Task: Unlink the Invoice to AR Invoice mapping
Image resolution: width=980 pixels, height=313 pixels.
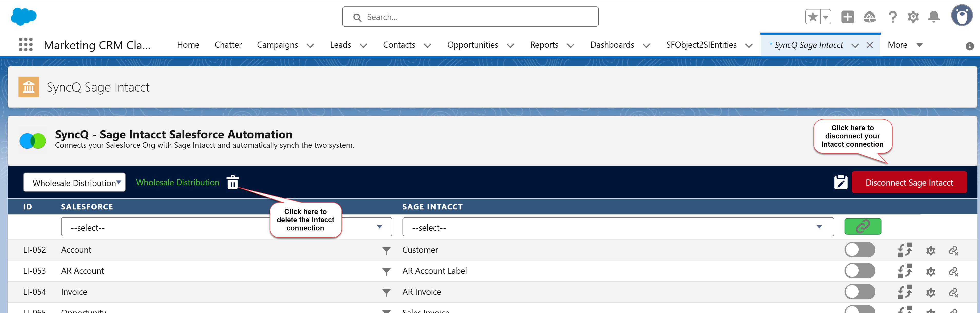Action: click(x=953, y=292)
